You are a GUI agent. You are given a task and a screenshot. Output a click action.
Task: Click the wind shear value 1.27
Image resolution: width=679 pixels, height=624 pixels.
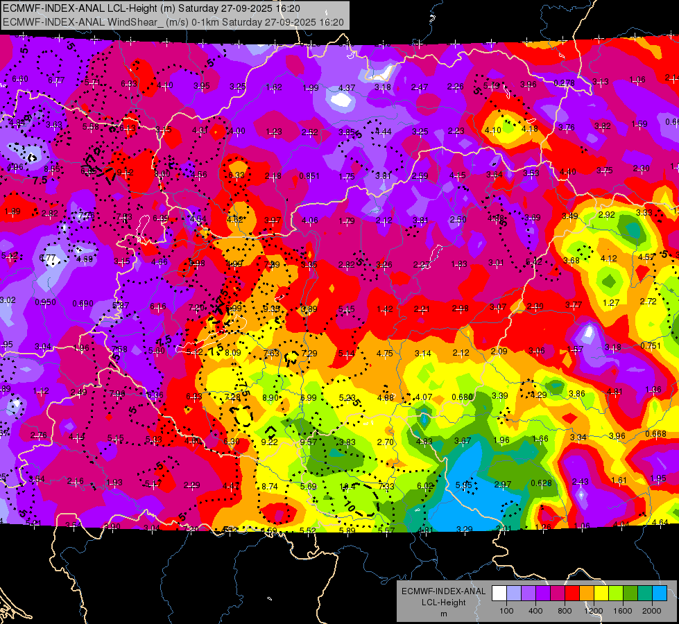point(611,303)
